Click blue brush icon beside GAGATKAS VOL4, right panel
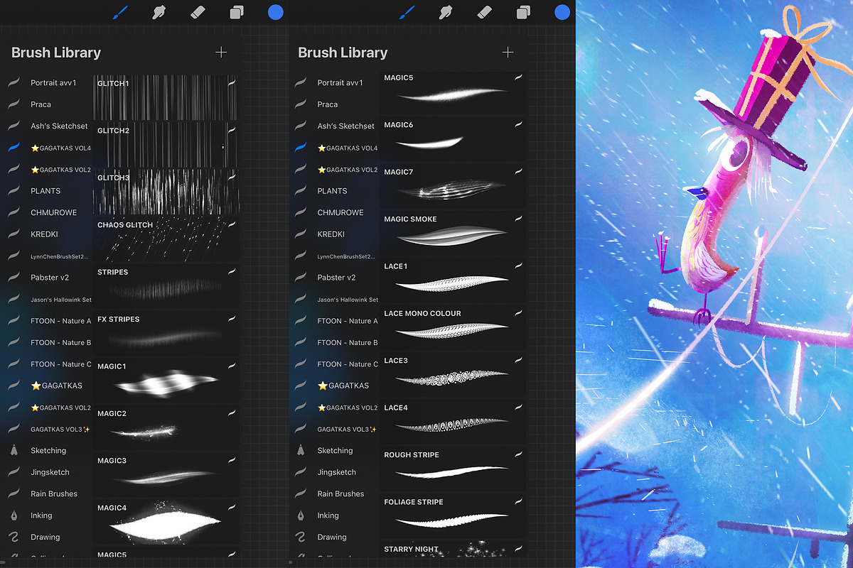853x568 pixels. pyautogui.click(x=300, y=148)
